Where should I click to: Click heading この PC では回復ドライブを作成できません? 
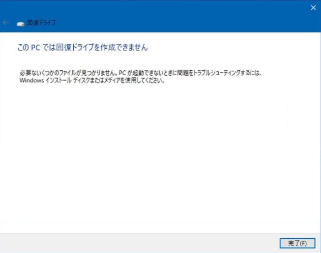83,48
